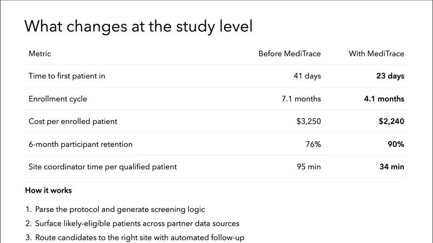433x243 pixels.
Task: Click the slide title "What changes at the study level"
Action: click(x=139, y=26)
